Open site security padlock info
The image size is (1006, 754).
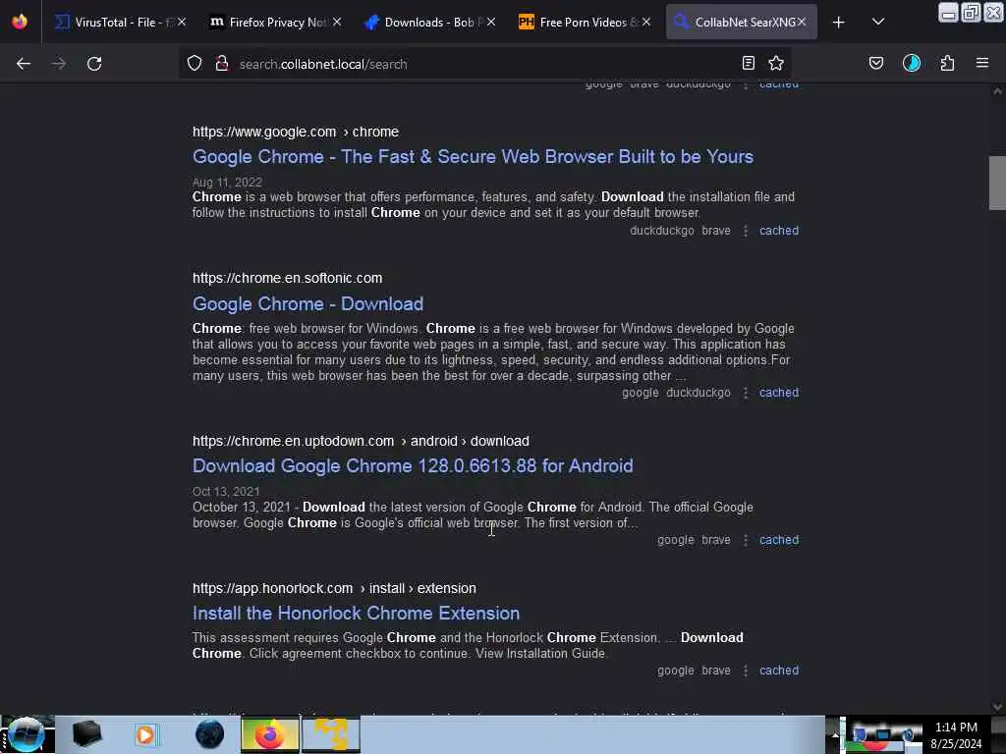[x=222, y=64]
